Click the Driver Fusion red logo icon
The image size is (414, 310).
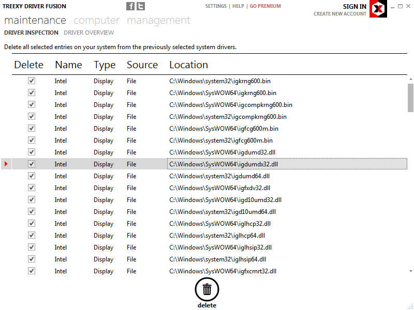click(x=378, y=9)
